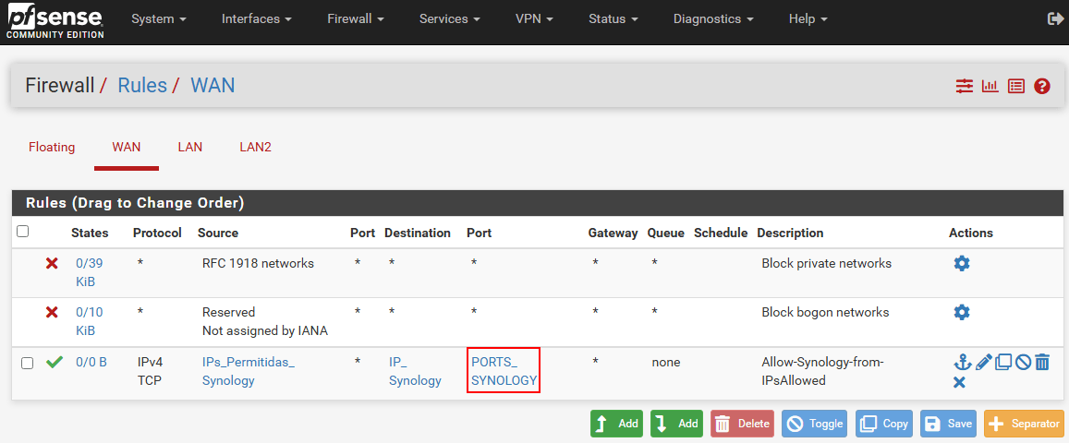Edit the Synology rule with pencil icon
This screenshot has width=1069, height=443.
(x=983, y=362)
